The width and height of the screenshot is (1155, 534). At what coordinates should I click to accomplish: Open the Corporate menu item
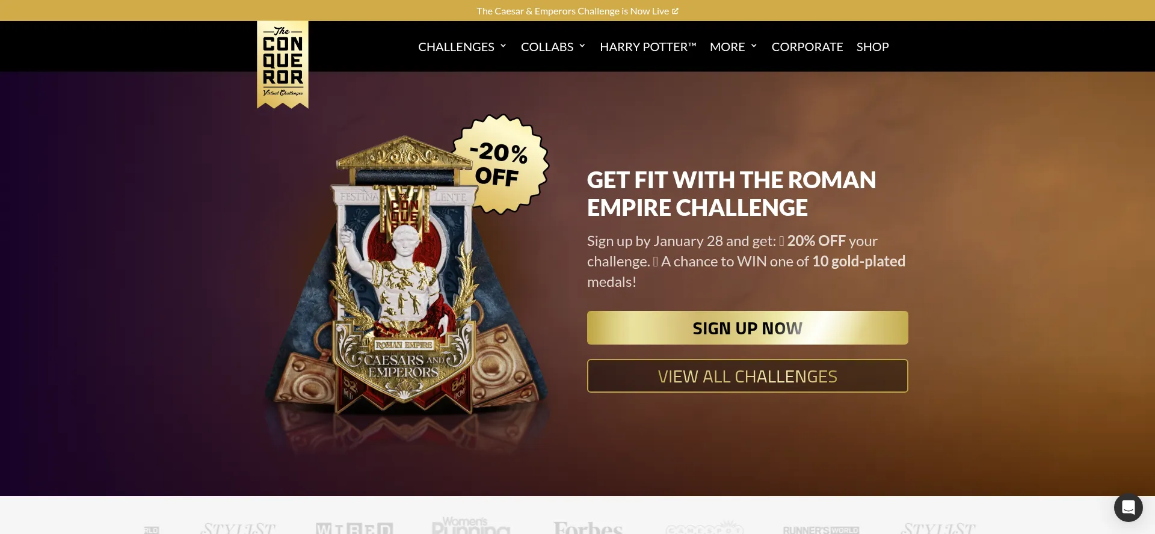(807, 47)
